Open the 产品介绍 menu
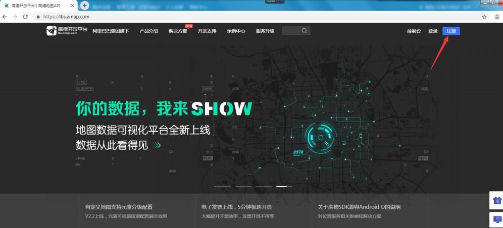 (148, 31)
